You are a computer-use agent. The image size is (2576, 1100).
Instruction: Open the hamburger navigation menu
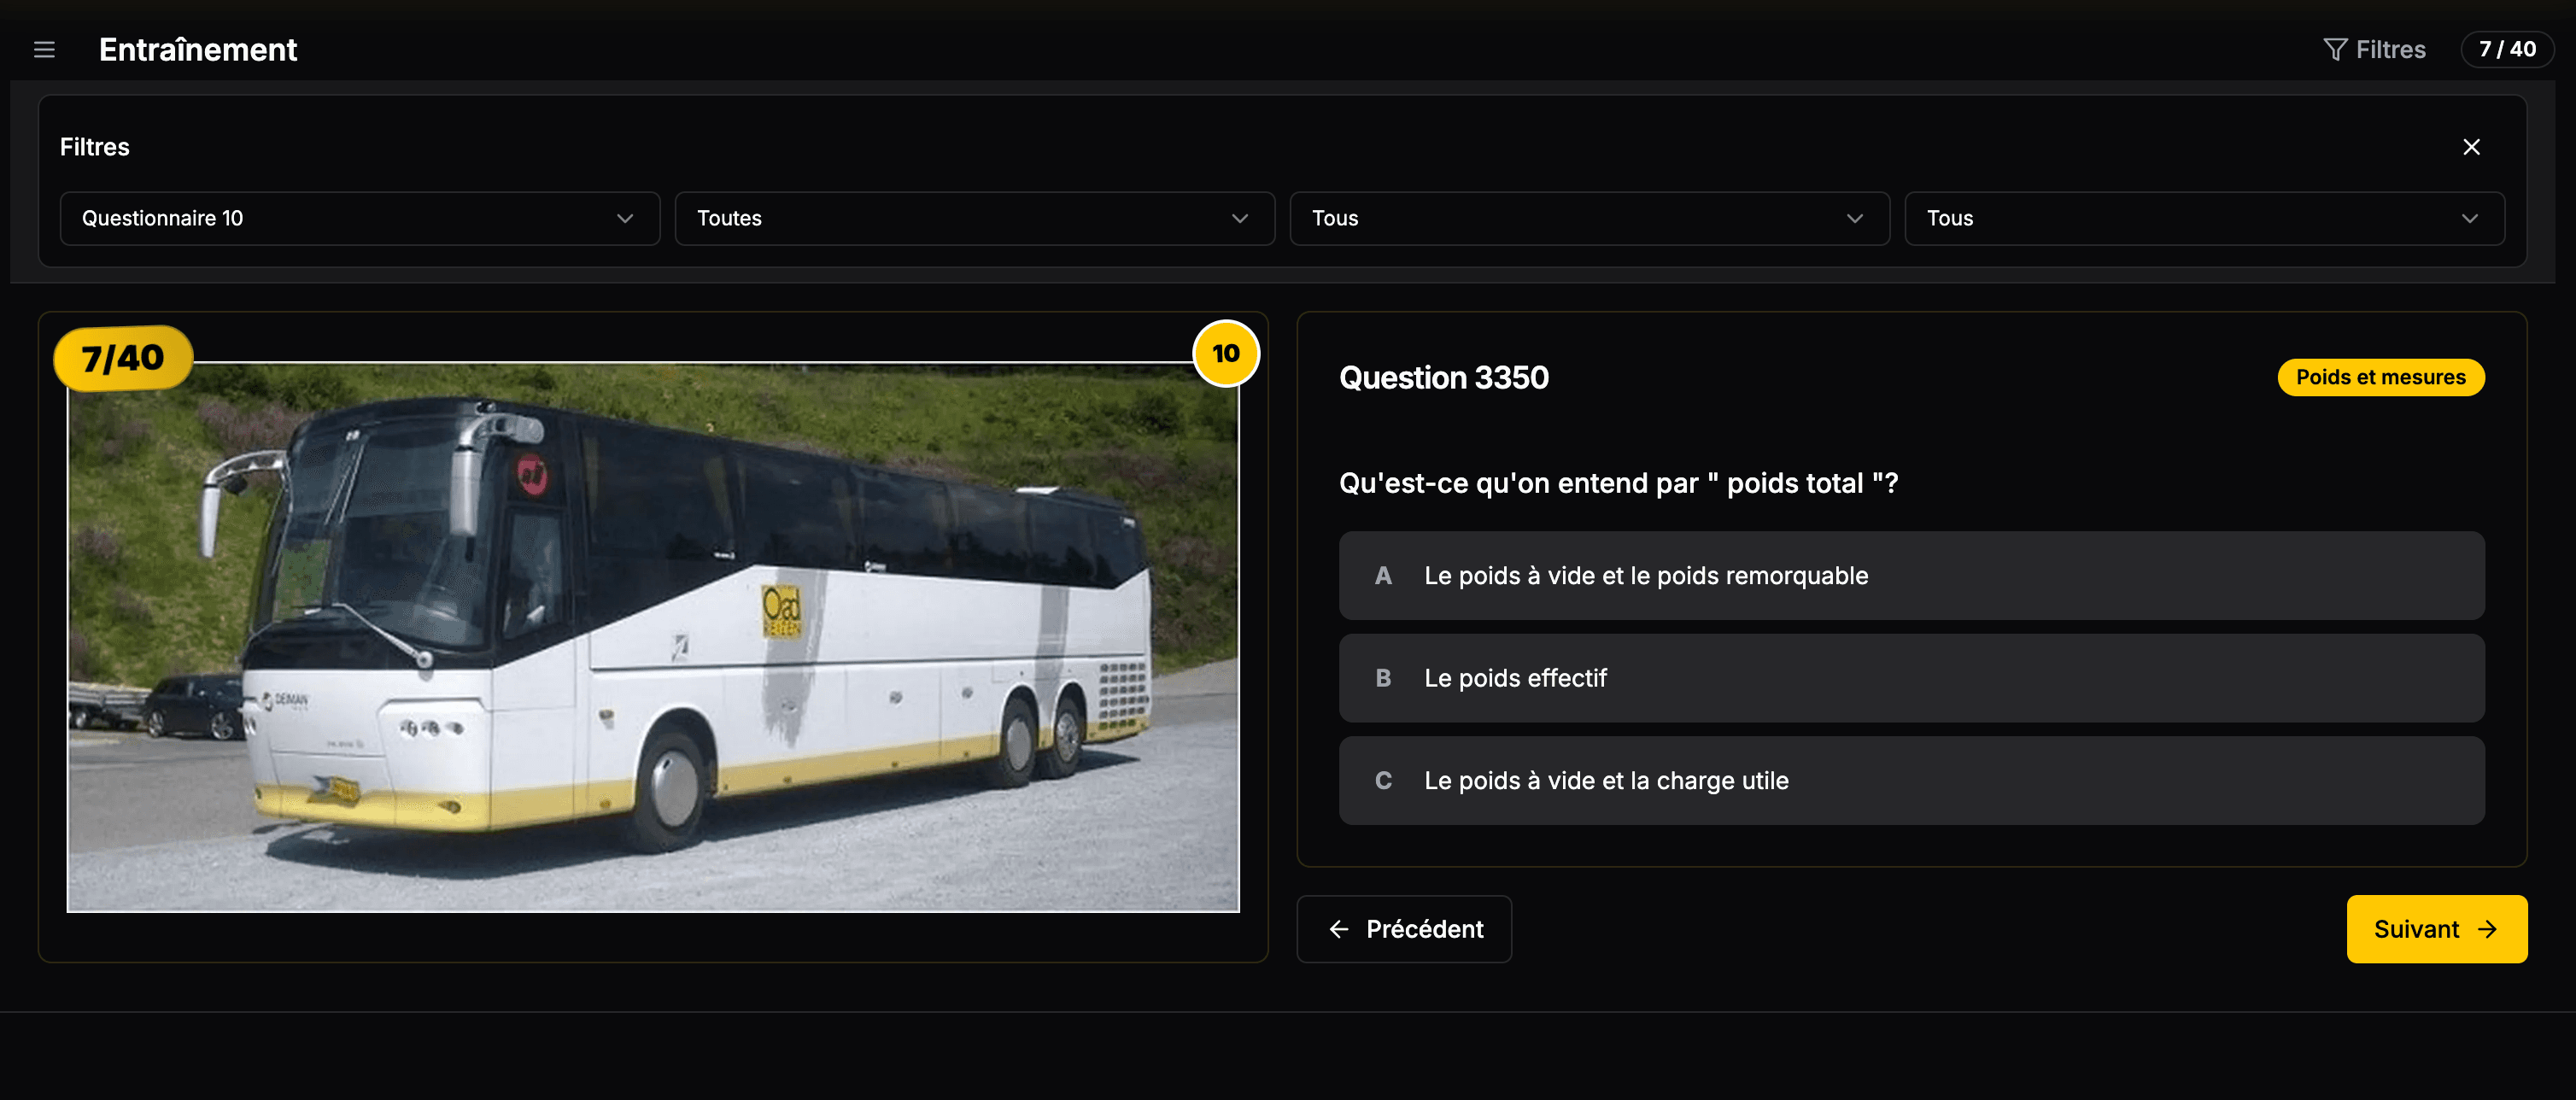point(44,49)
